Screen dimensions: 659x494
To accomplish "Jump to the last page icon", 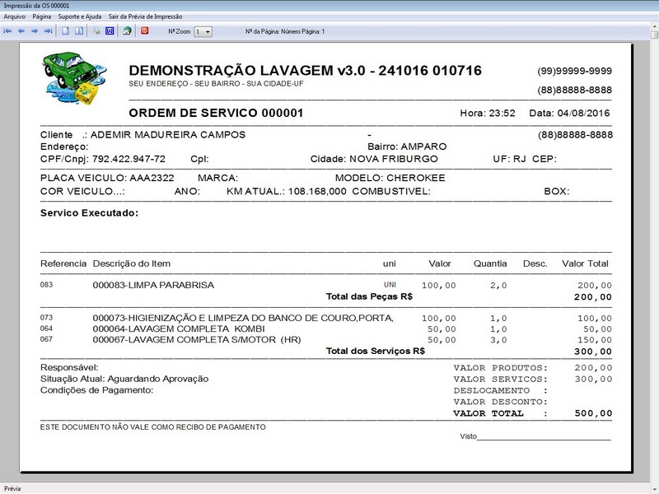I will tap(47, 30).
